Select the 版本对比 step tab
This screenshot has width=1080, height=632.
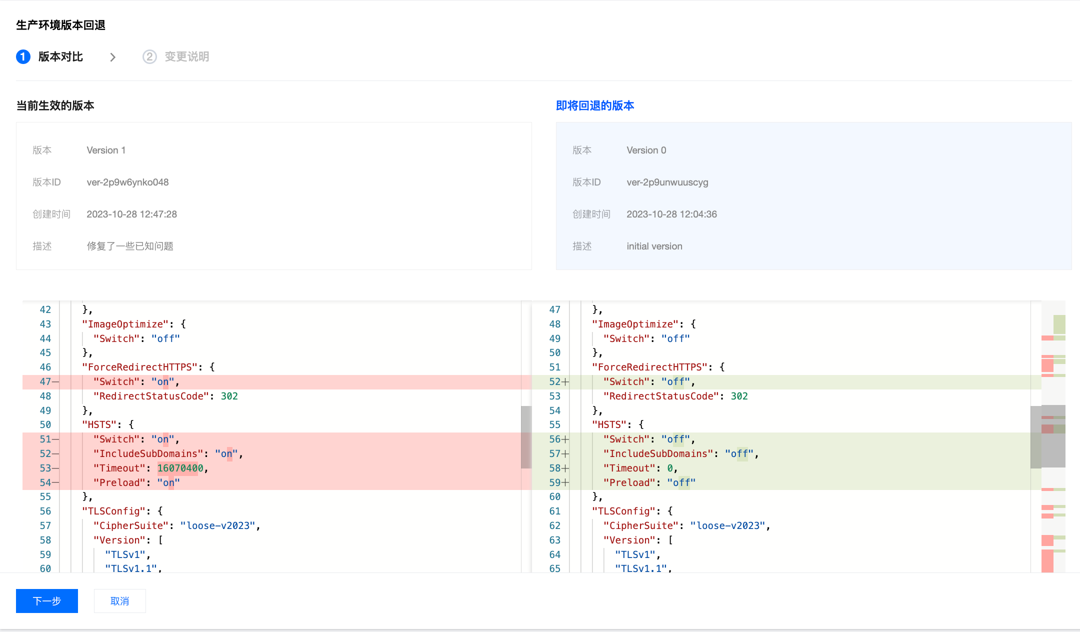[x=60, y=57]
